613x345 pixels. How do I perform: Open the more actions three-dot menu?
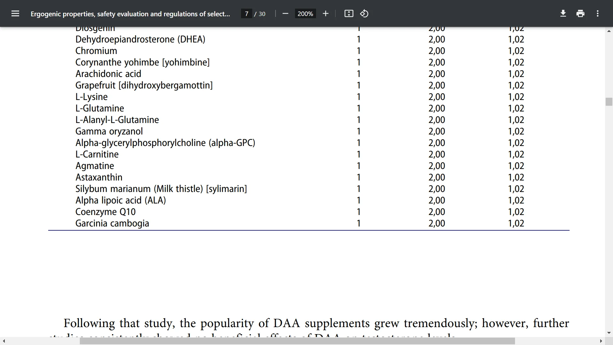pos(598,14)
